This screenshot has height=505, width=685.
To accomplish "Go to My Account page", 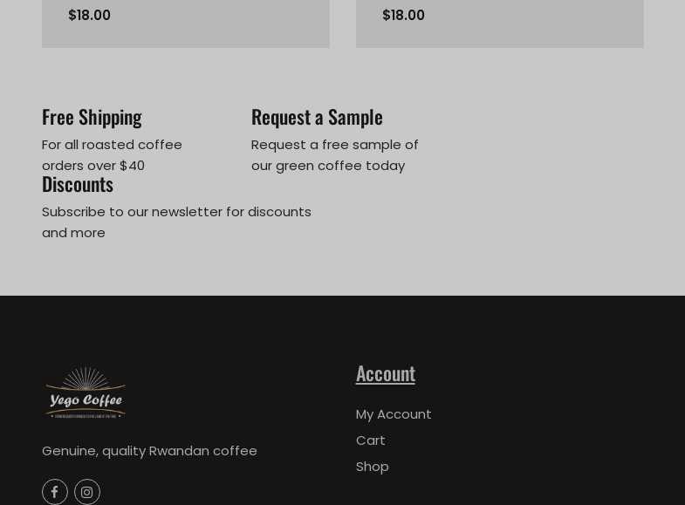I will pyautogui.click(x=394, y=414).
